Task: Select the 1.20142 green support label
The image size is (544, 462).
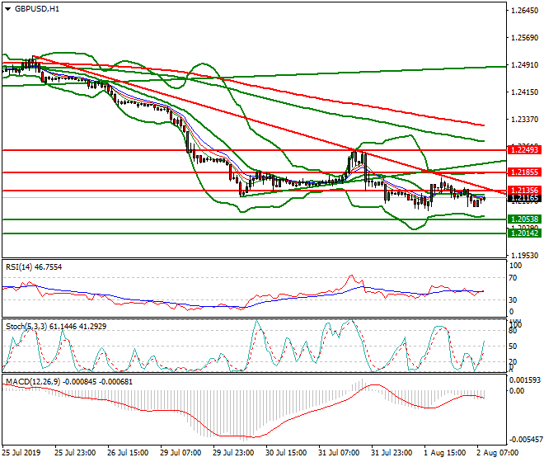Action: 524,233
